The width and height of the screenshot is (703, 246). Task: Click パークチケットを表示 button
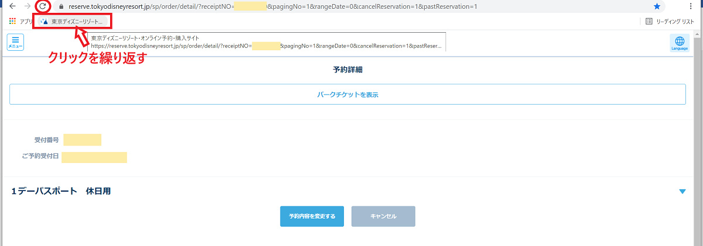point(347,94)
